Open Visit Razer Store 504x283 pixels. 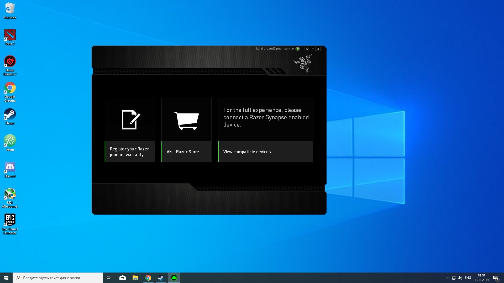point(186,152)
